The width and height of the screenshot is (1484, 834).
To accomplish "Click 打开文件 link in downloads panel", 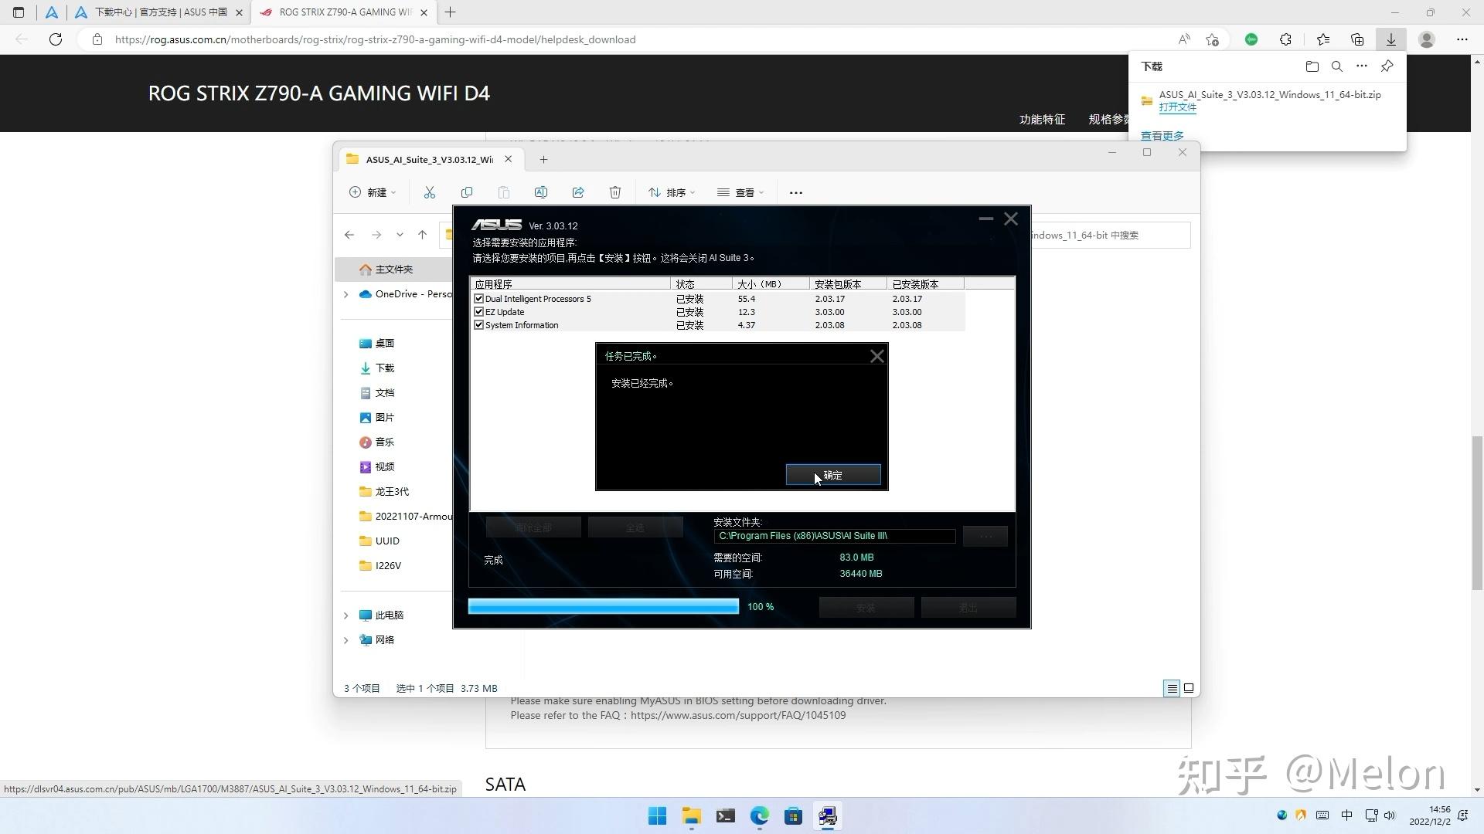I will [x=1177, y=107].
